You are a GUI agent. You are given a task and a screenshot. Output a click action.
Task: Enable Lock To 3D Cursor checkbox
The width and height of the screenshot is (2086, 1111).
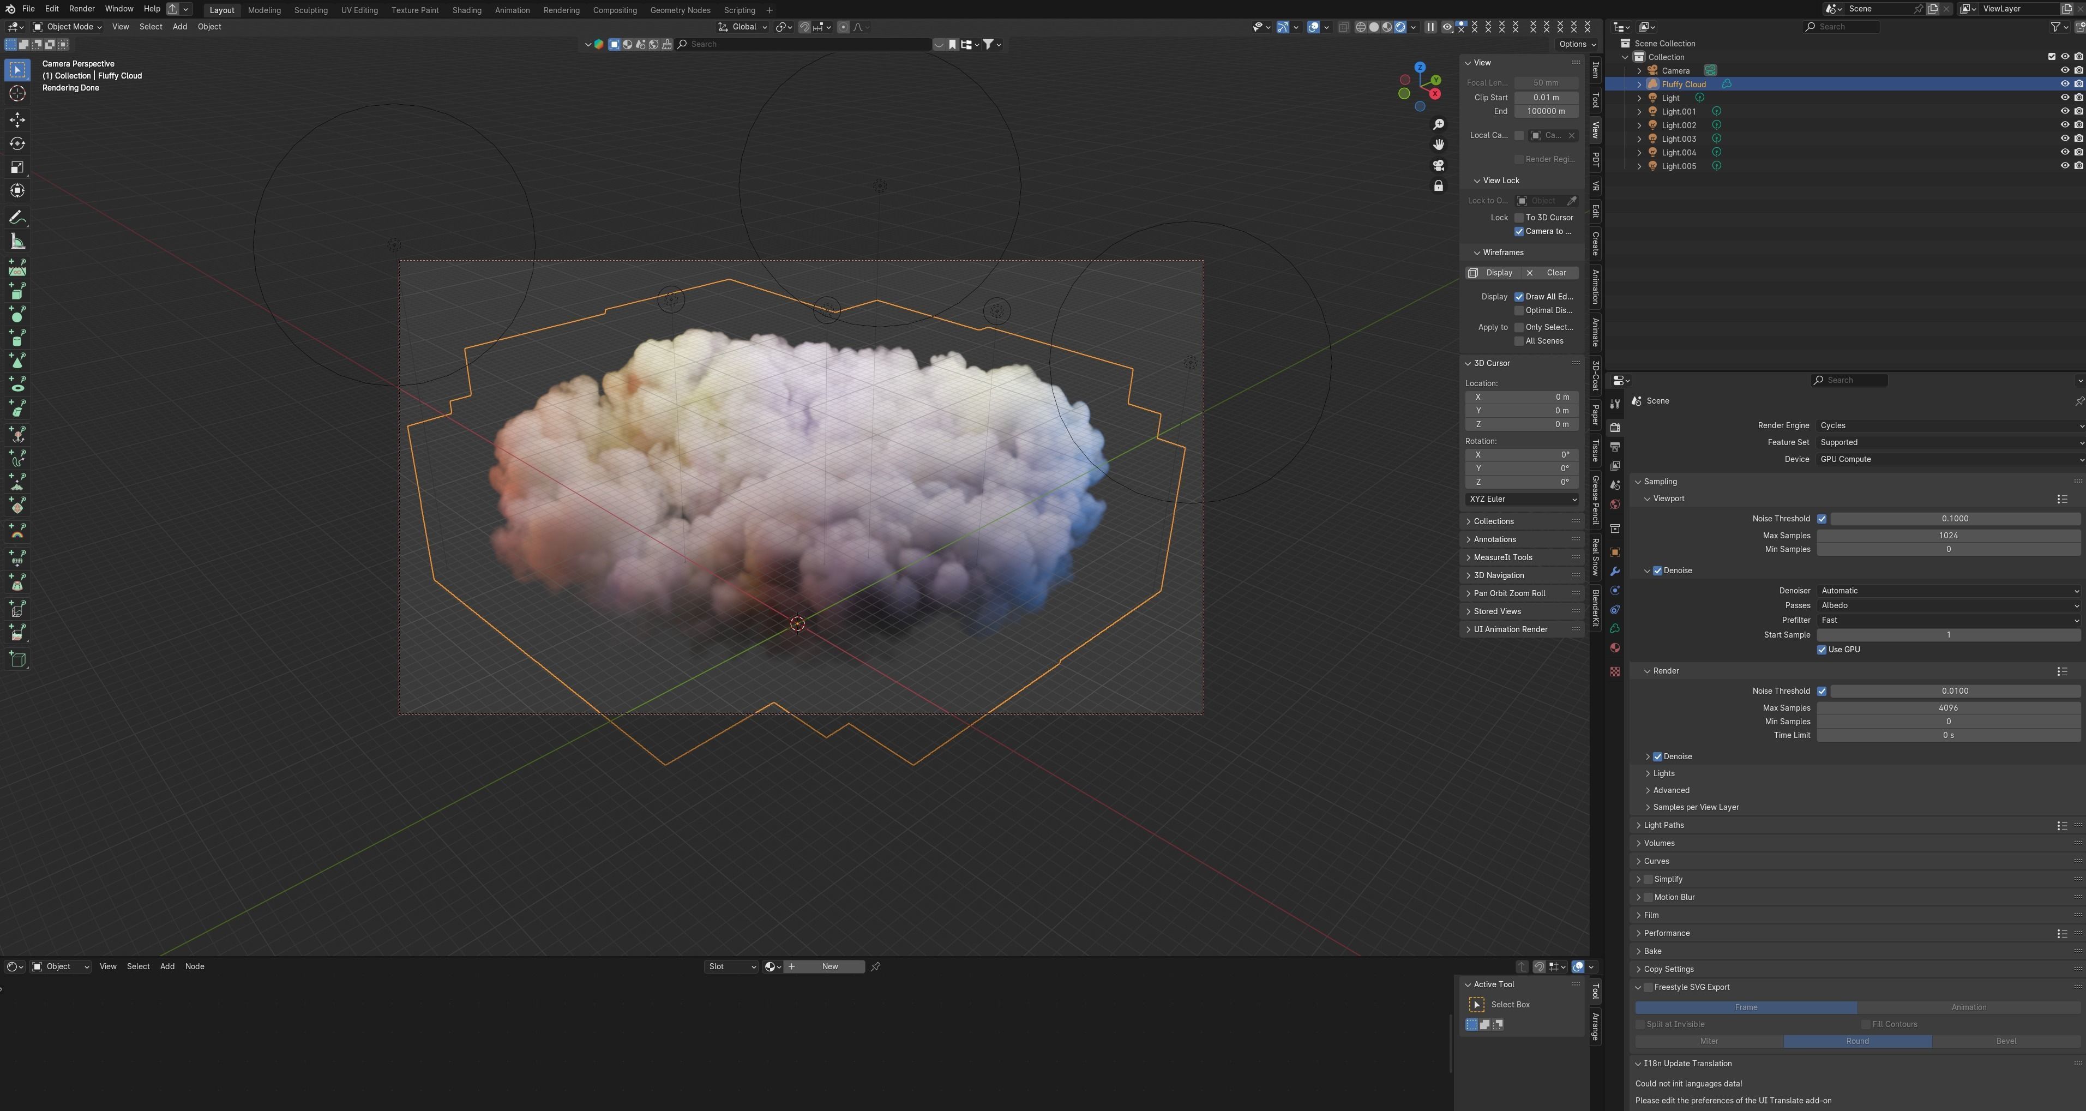[1519, 218]
